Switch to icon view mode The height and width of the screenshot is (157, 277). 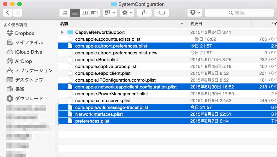pyautogui.click(x=65, y=13)
